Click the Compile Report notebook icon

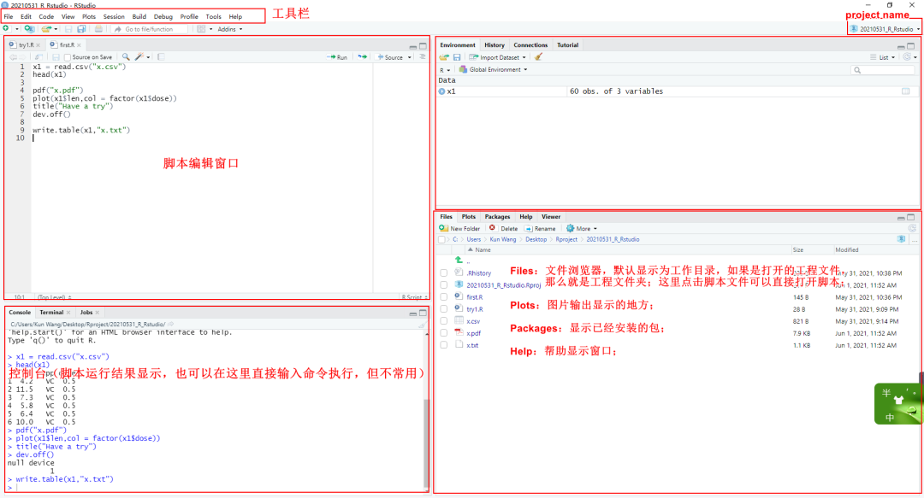tap(161, 57)
